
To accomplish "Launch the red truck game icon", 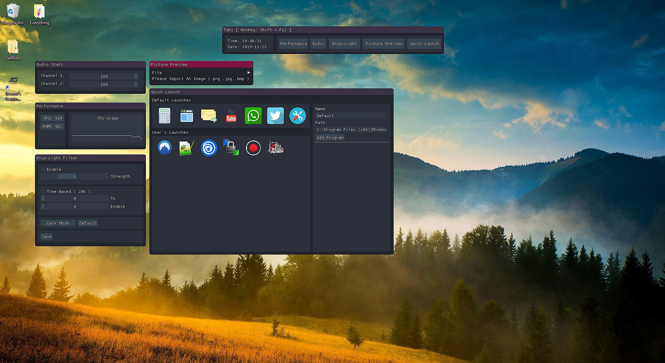I will (275, 148).
